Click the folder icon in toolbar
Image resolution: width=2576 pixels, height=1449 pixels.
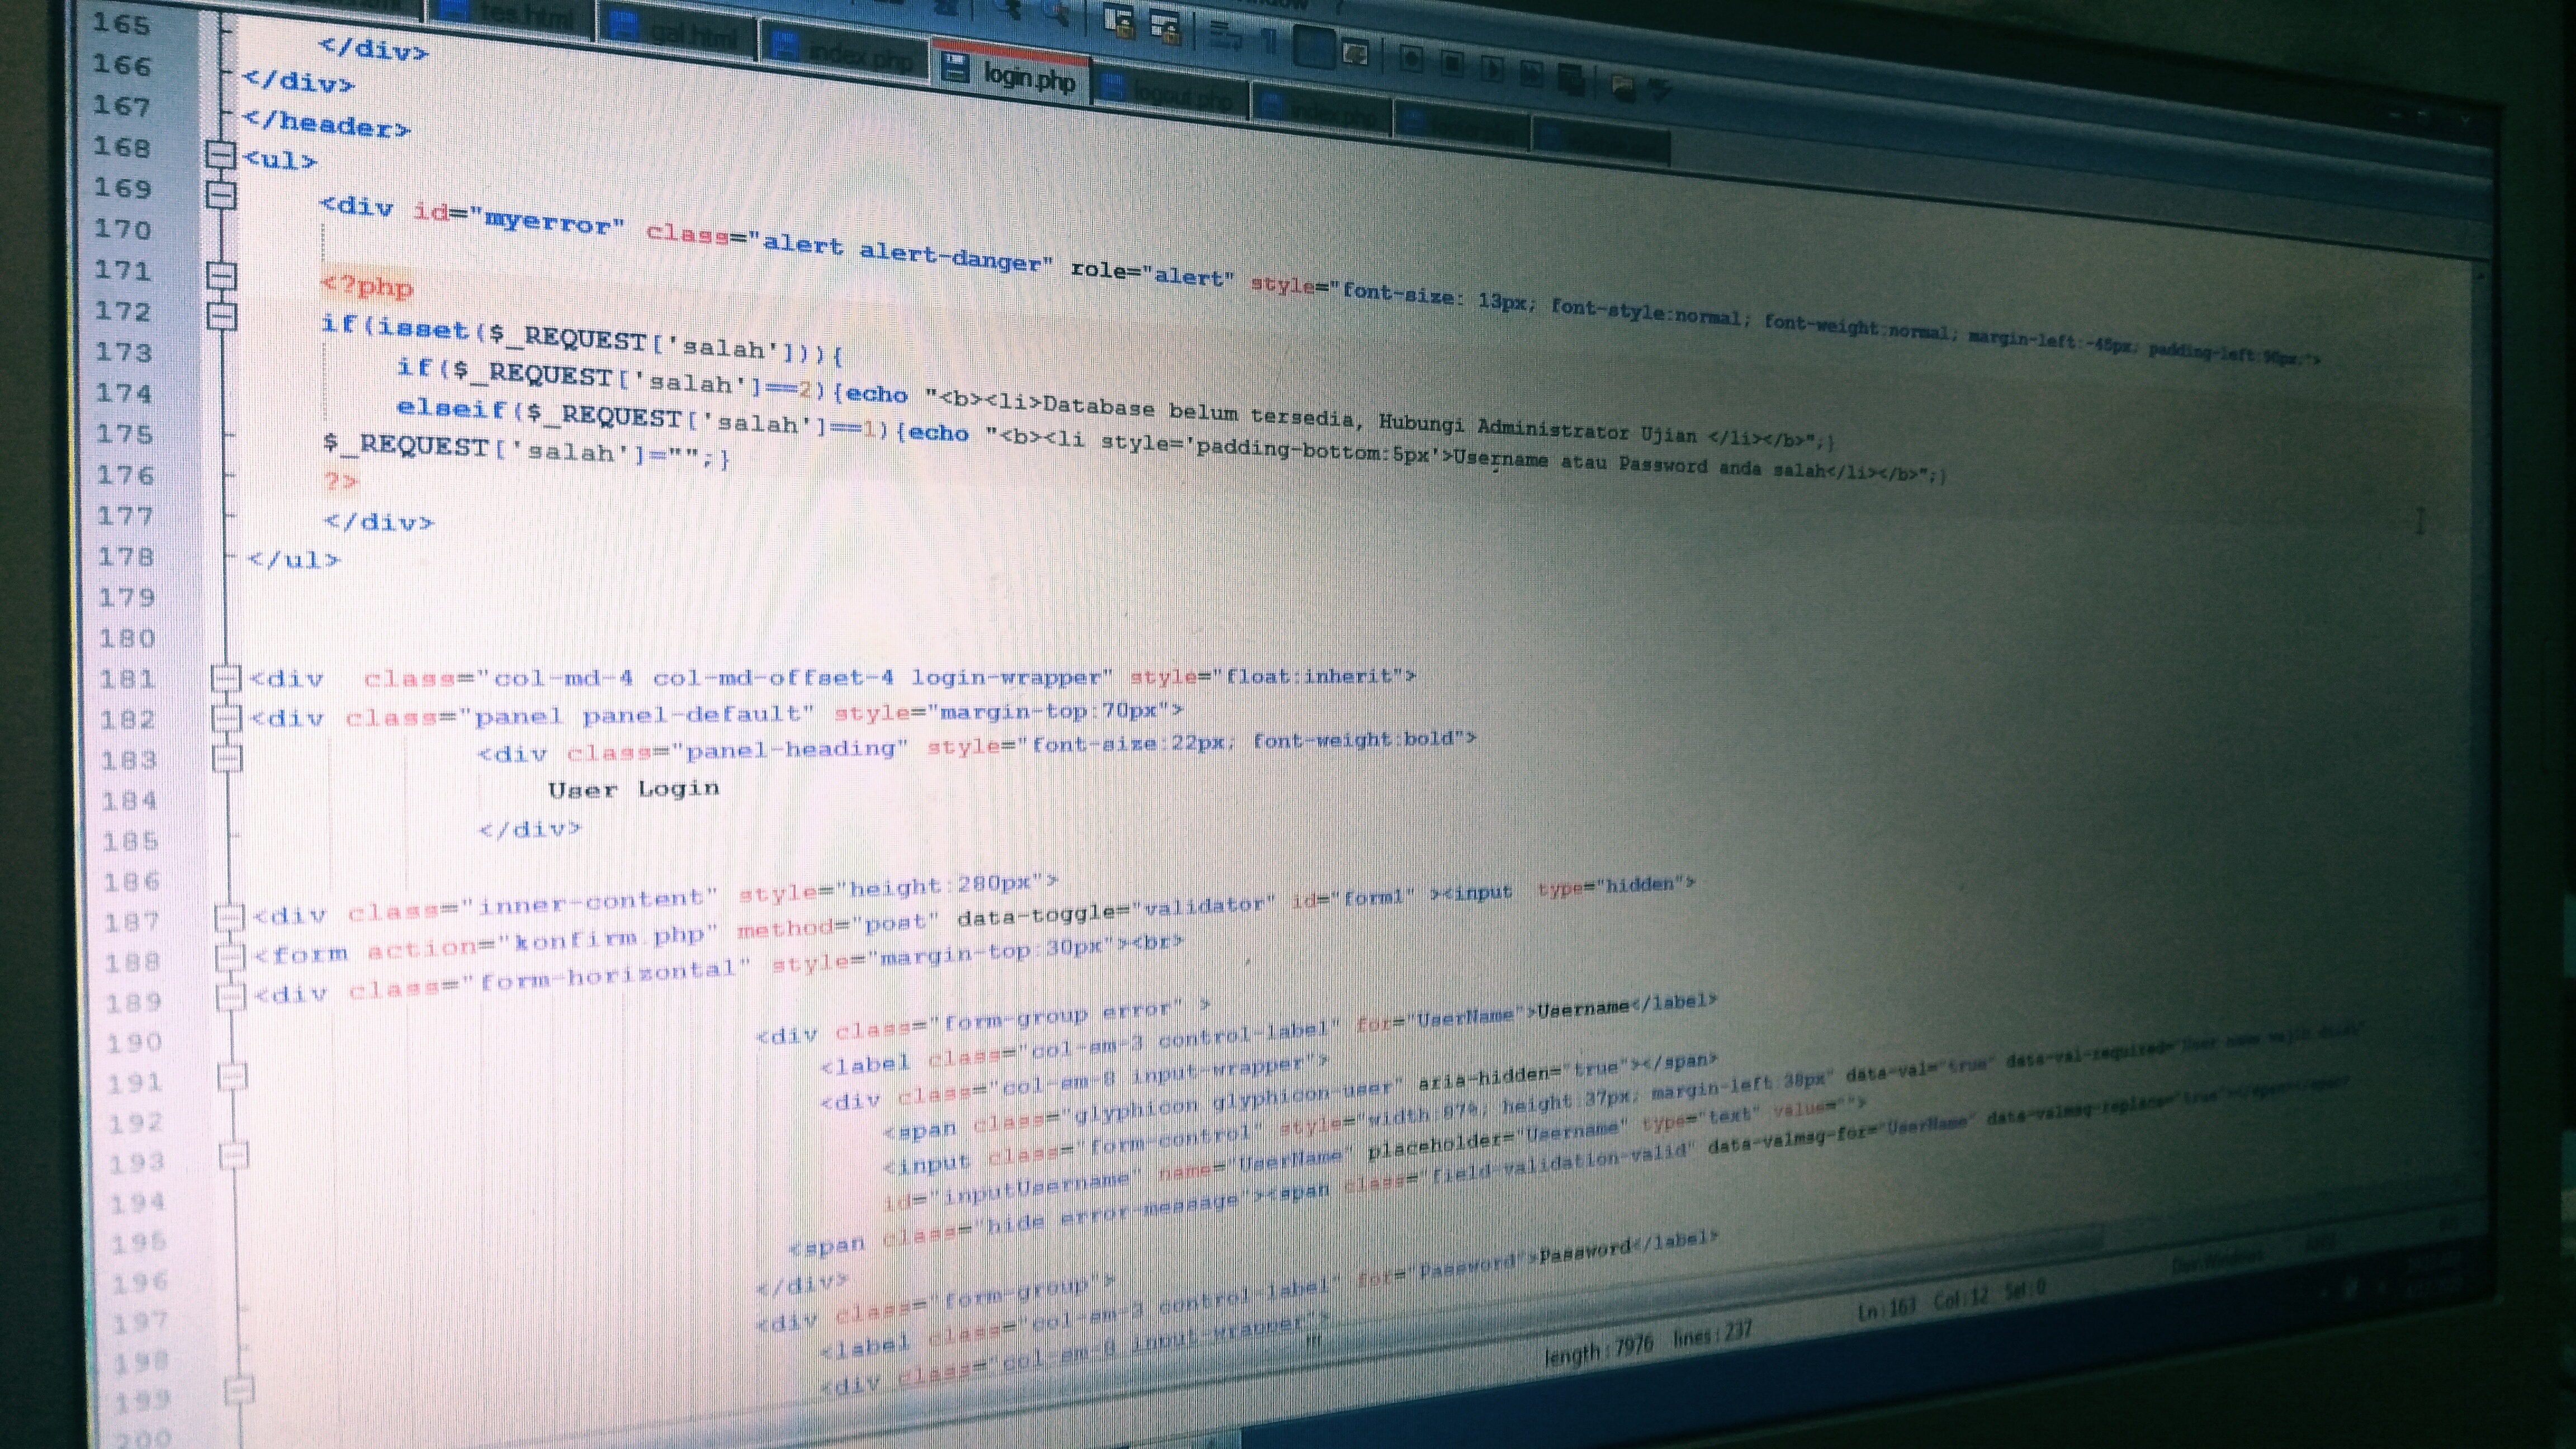pos(1623,88)
